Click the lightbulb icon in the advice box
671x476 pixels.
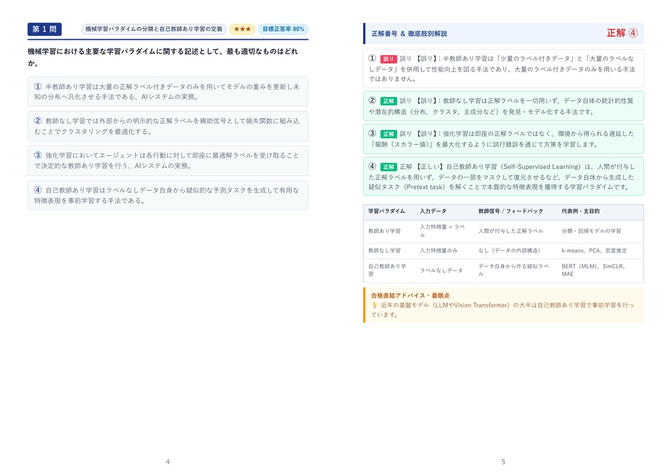pyautogui.click(x=374, y=305)
